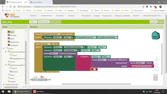This screenshot has height=94, width=167.
Task: Open the Windows Start menu
Action: coord(3,91)
